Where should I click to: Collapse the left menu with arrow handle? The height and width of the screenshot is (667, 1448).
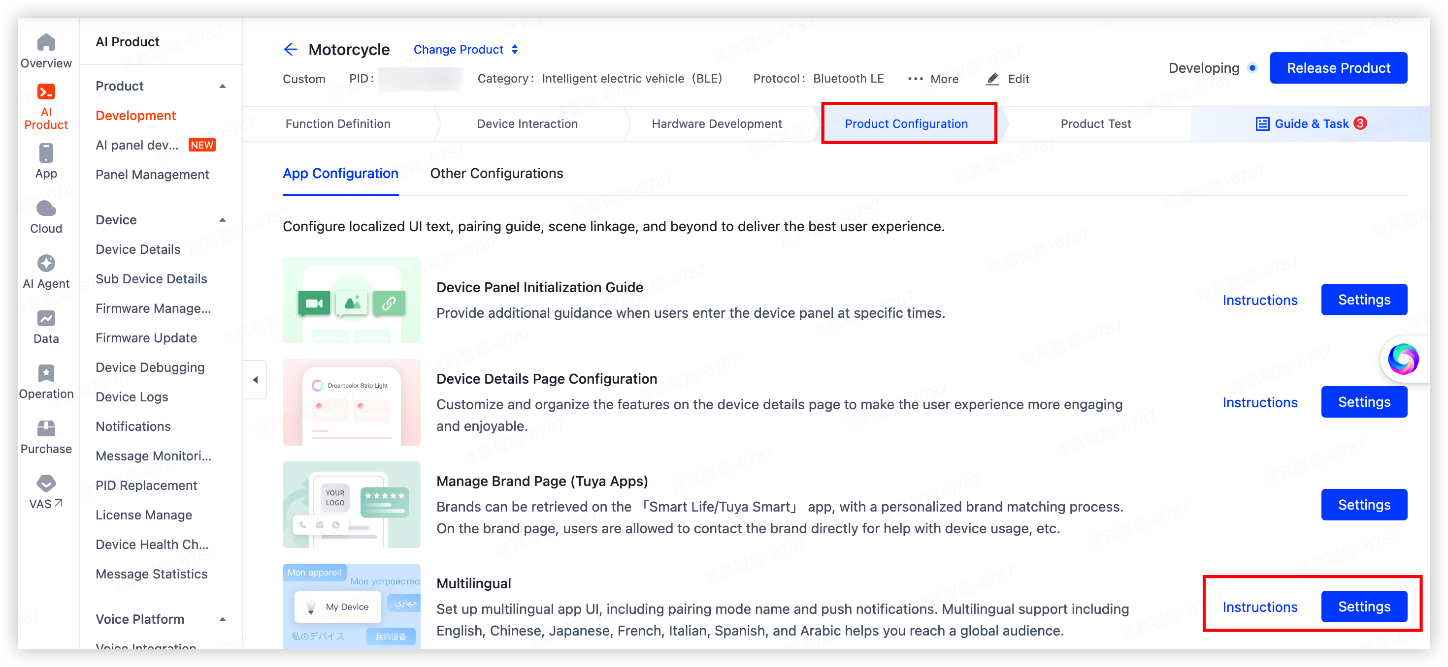click(255, 380)
